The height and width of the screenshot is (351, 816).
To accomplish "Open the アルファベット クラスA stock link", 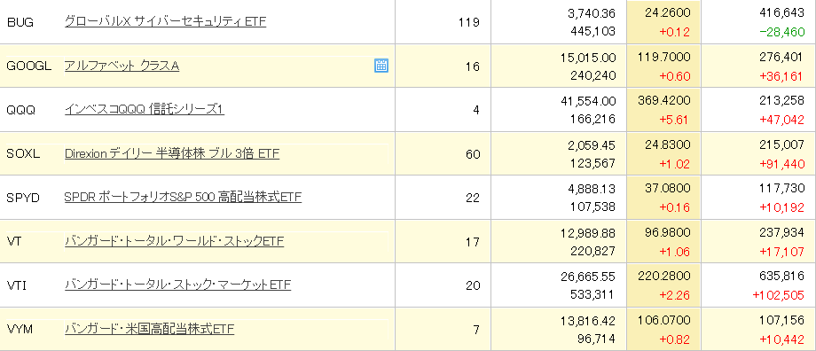I will tap(122, 66).
